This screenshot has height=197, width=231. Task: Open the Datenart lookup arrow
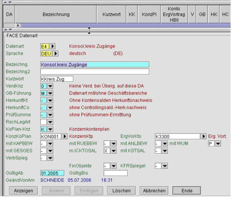(52, 47)
